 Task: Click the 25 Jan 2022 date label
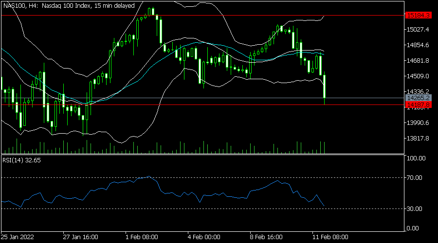[x=18, y=237]
